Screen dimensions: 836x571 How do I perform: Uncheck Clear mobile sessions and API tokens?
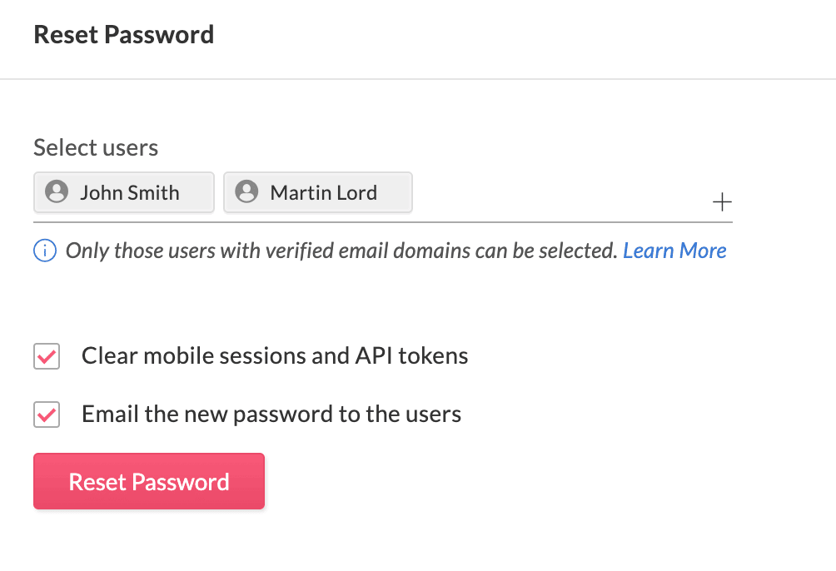click(x=47, y=356)
